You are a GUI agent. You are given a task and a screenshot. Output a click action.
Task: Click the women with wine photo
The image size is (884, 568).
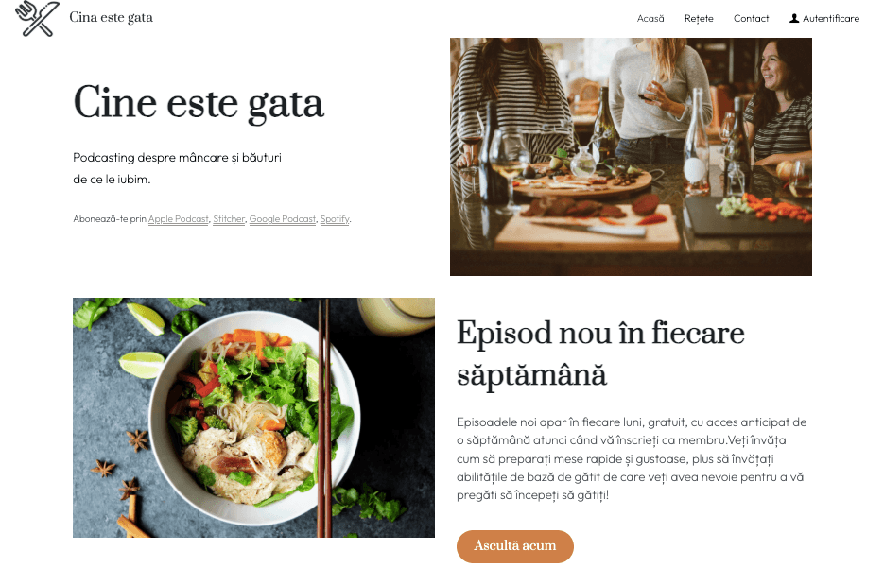[x=631, y=157]
